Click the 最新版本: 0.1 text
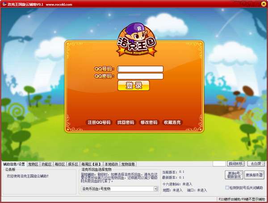 (173, 178)
